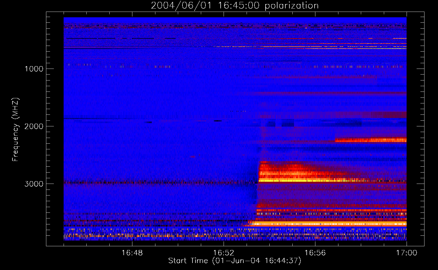This screenshot has width=438, height=270.
Task: Select the 1000 frequency tick label
Action: pyautogui.click(x=34, y=69)
